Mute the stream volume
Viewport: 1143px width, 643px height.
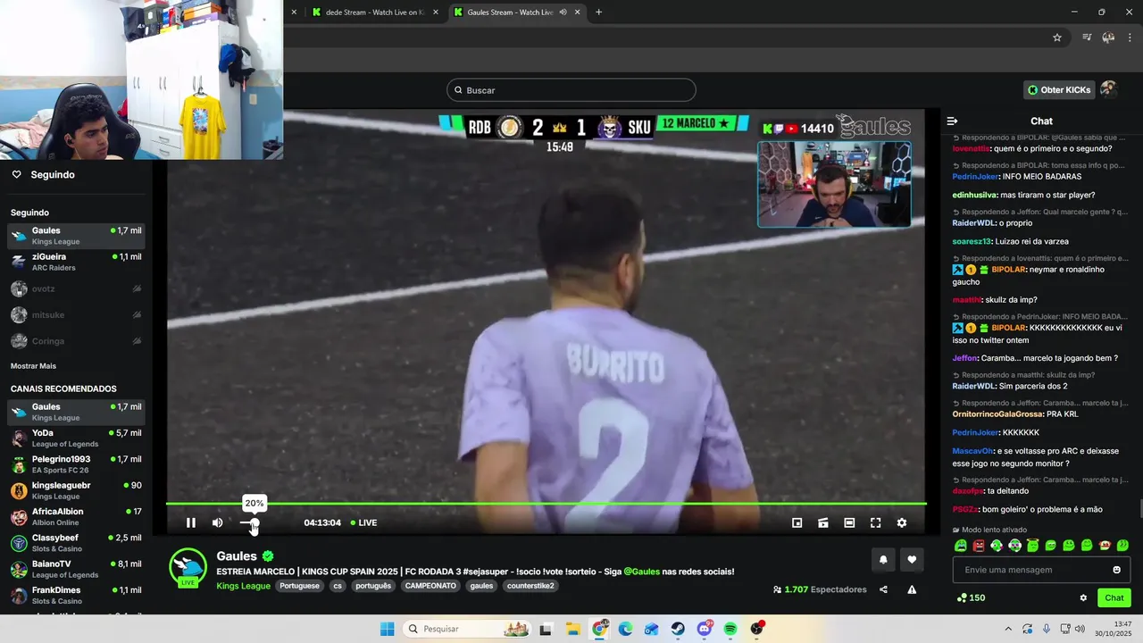(217, 522)
